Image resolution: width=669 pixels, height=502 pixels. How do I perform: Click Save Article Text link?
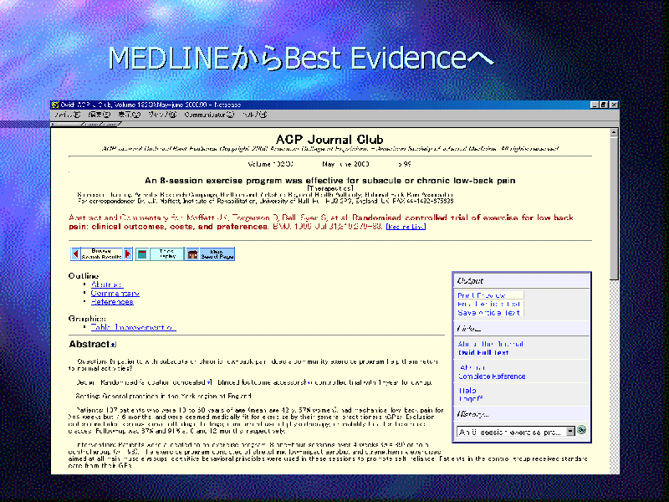(488, 312)
